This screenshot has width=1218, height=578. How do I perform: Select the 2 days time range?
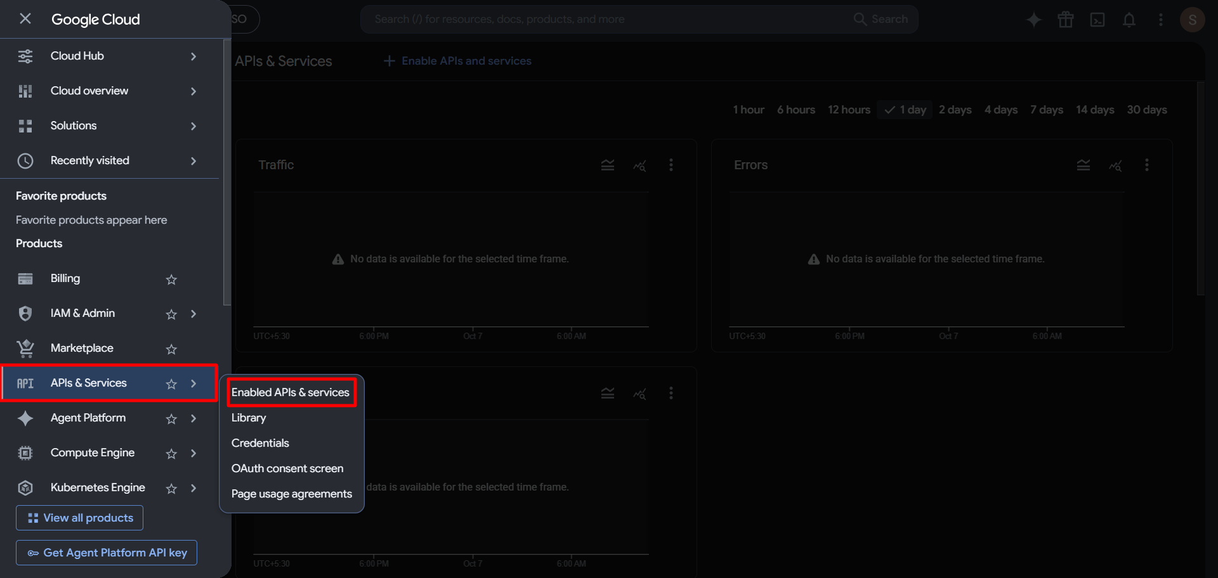point(955,110)
